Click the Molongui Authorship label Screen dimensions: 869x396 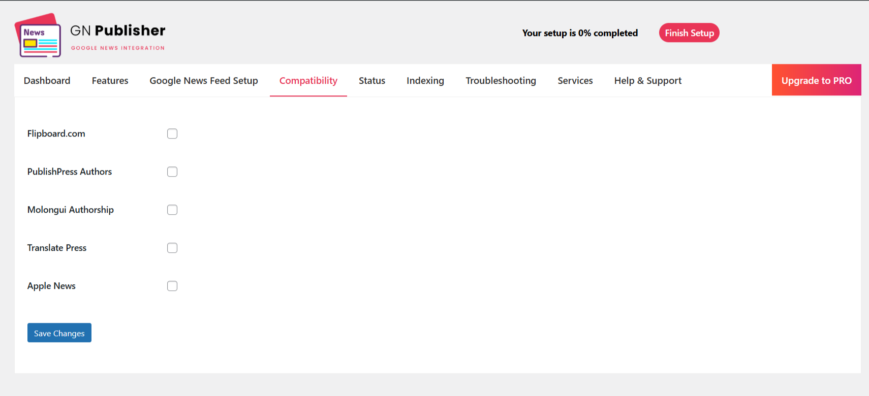point(71,210)
